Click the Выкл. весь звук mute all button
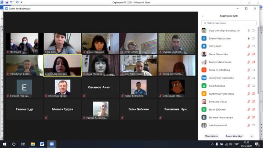Image resolution: width=263 pixels, height=148 pixels. 234,136
